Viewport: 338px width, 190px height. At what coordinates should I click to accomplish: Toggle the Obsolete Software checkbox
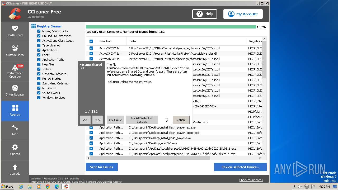[39, 74]
